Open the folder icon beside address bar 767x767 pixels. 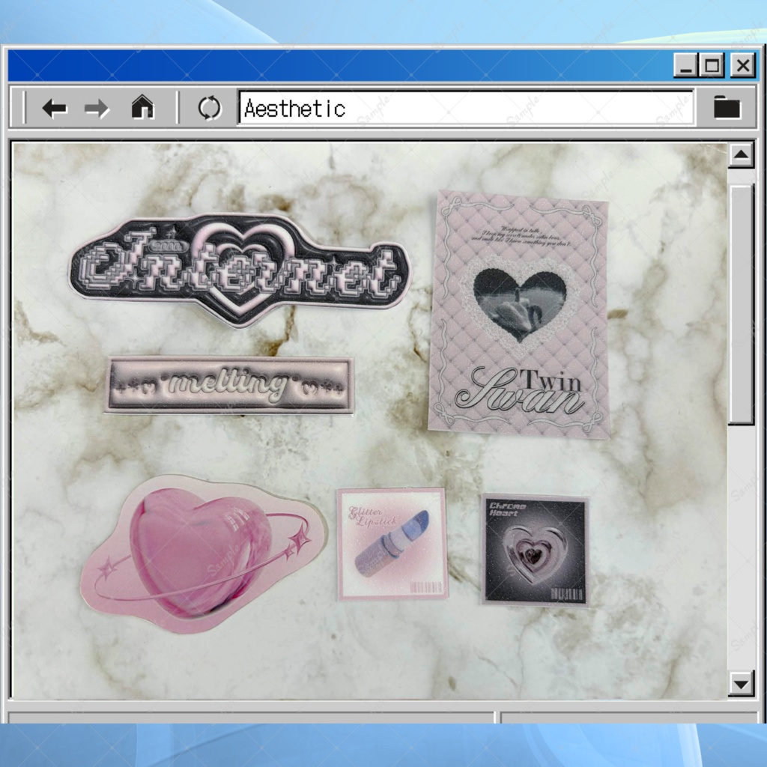(x=727, y=106)
